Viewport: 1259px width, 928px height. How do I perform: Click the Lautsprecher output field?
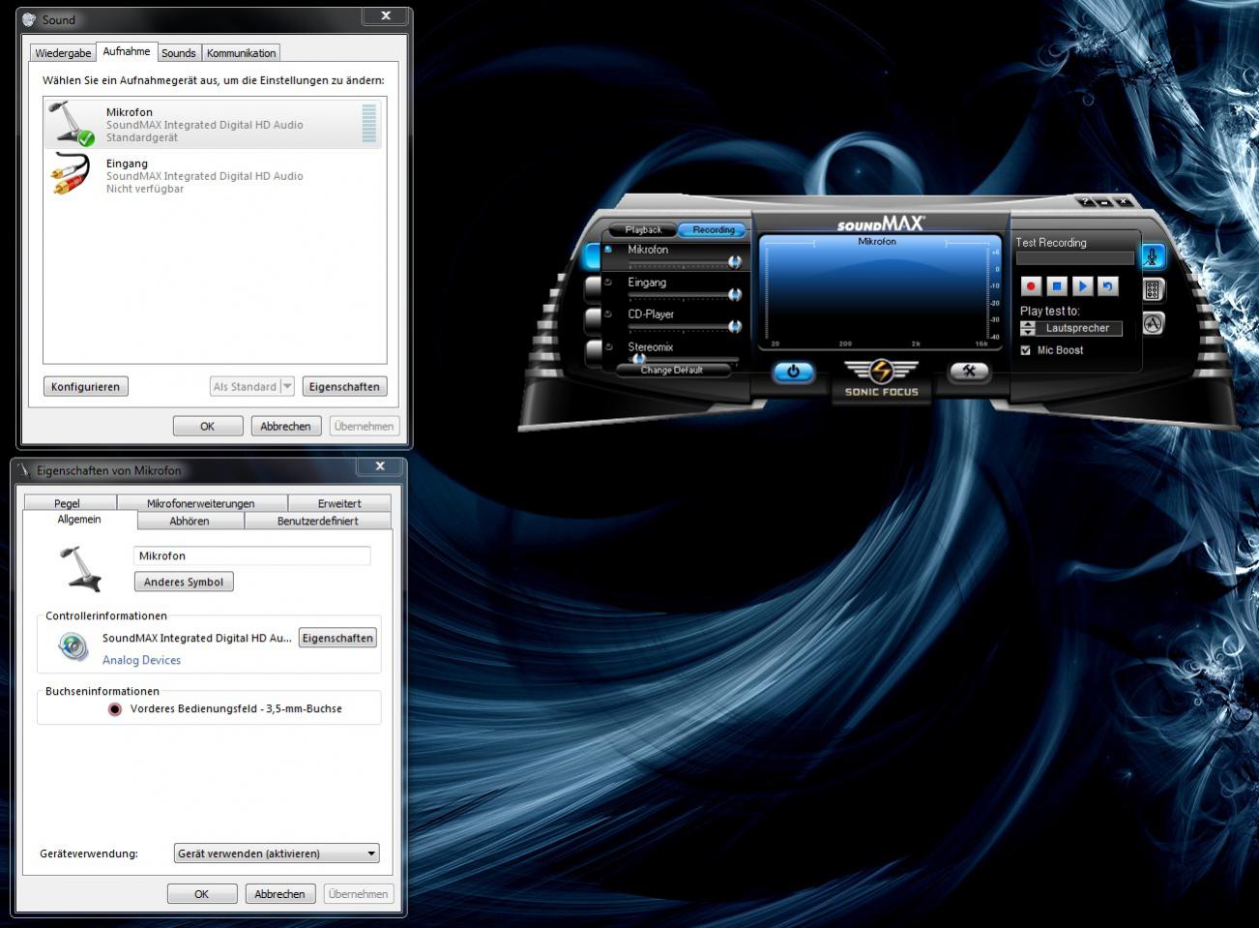tap(1077, 328)
